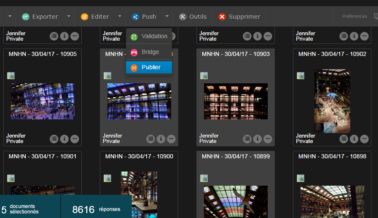Click the red Supprimer delete button

239,17
